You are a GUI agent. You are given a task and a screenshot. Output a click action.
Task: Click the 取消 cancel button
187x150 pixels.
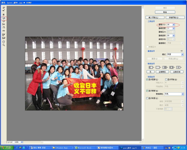point(165,12)
